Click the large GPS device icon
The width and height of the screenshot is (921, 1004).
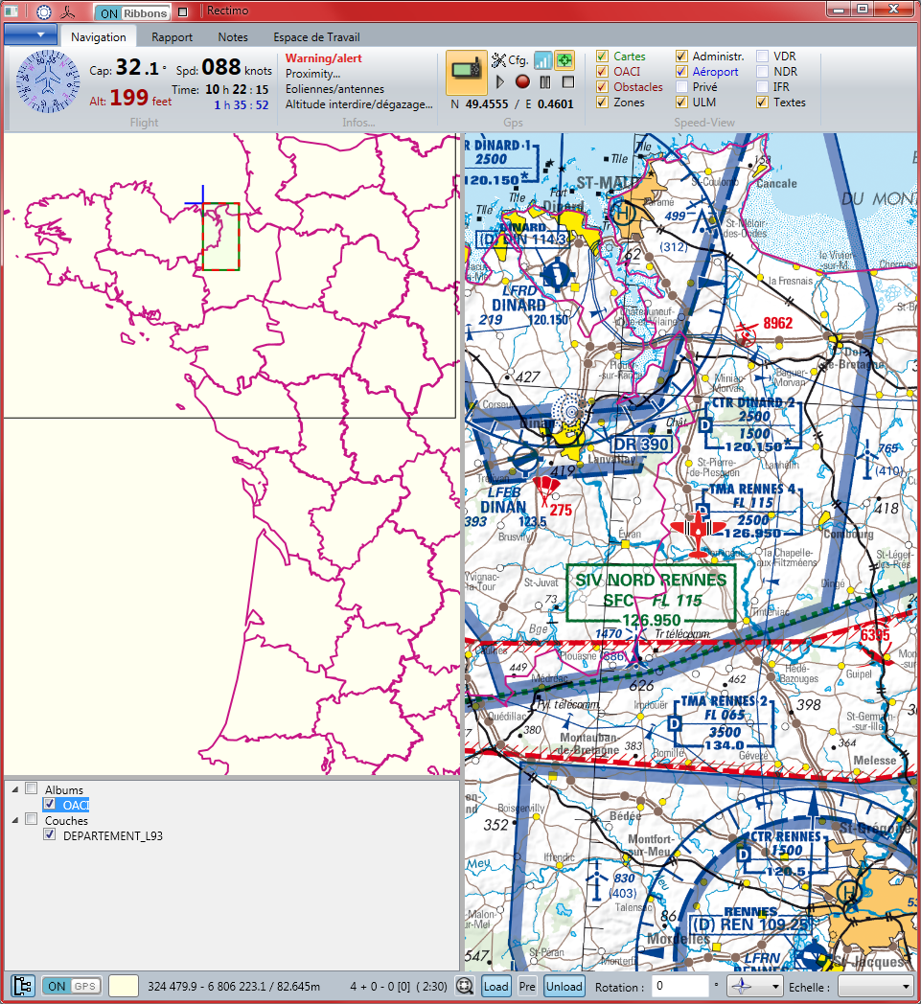click(466, 72)
